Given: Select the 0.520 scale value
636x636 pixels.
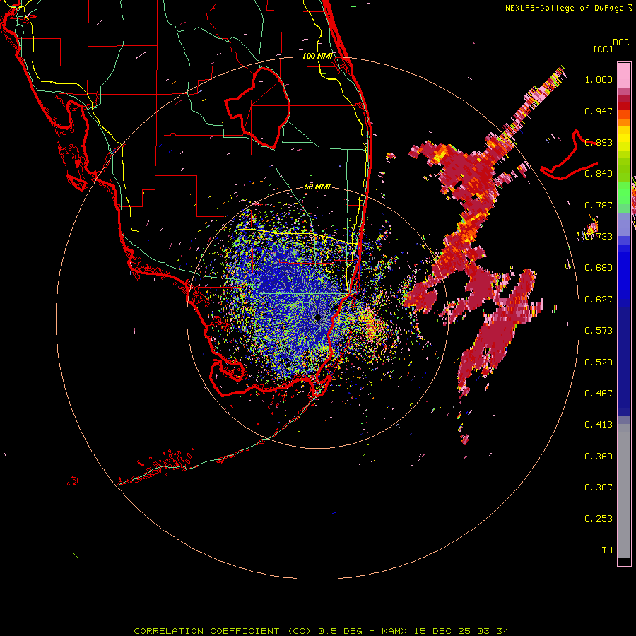Looking at the screenshot, I should (x=599, y=363).
